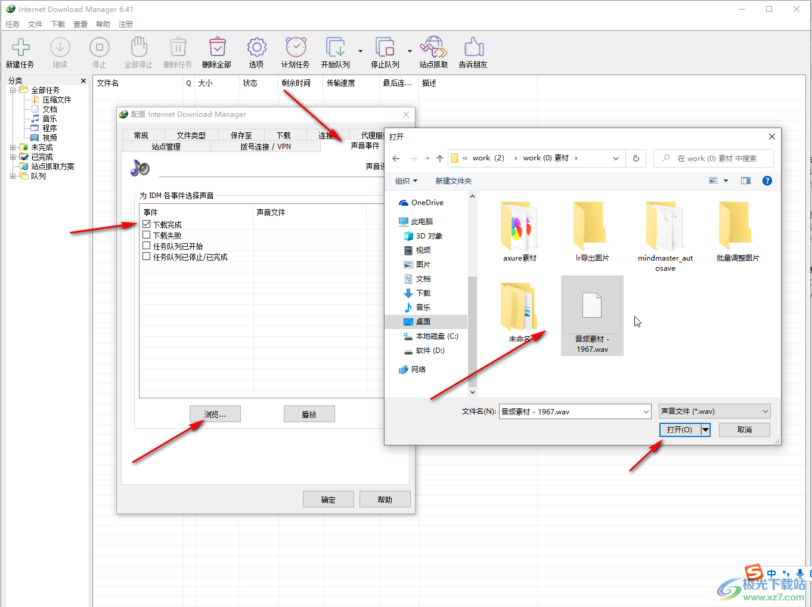This screenshot has width=812, height=607.
Task: Open the 注册 menu
Action: point(126,24)
